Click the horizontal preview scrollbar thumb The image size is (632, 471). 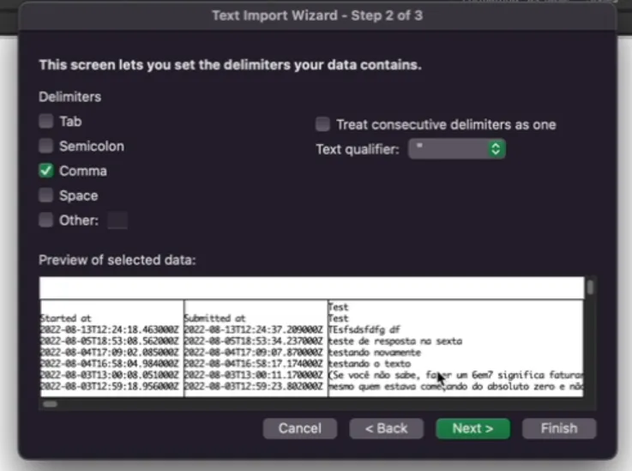click(51, 404)
